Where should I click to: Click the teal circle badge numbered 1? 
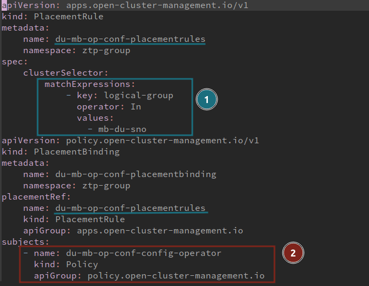tap(206, 99)
